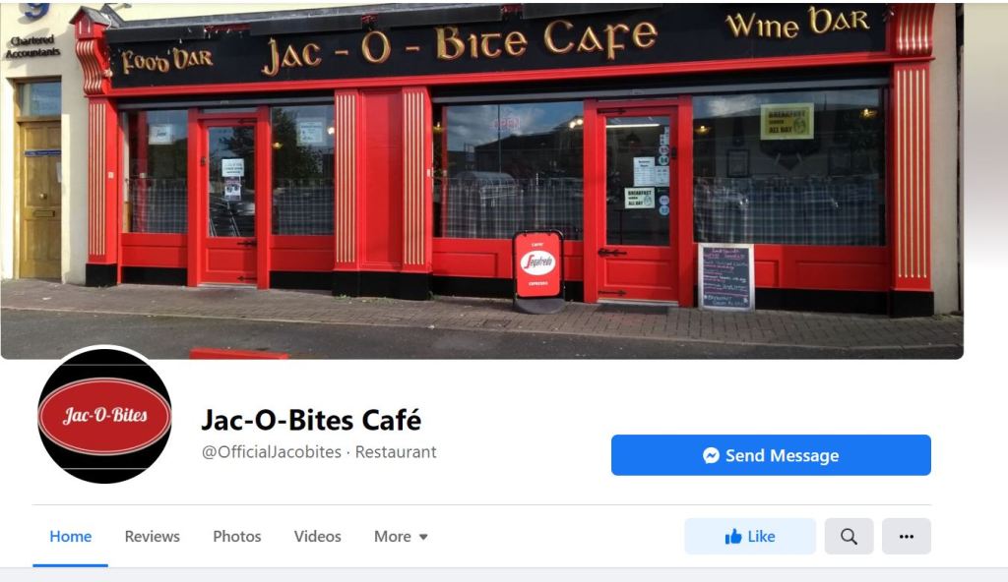
Task: Click the Wine Bar sign in cover
Action: (797, 24)
